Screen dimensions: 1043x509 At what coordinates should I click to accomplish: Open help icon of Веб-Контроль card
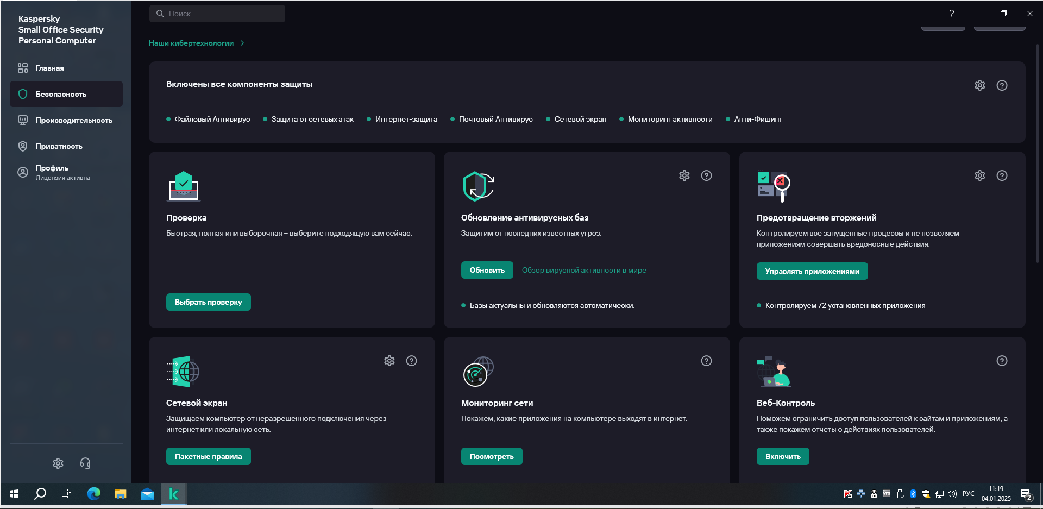[x=1002, y=361]
